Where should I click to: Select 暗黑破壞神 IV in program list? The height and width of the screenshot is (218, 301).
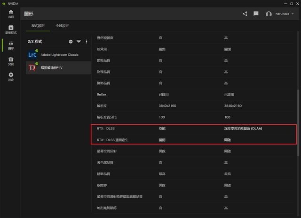(x=58, y=68)
